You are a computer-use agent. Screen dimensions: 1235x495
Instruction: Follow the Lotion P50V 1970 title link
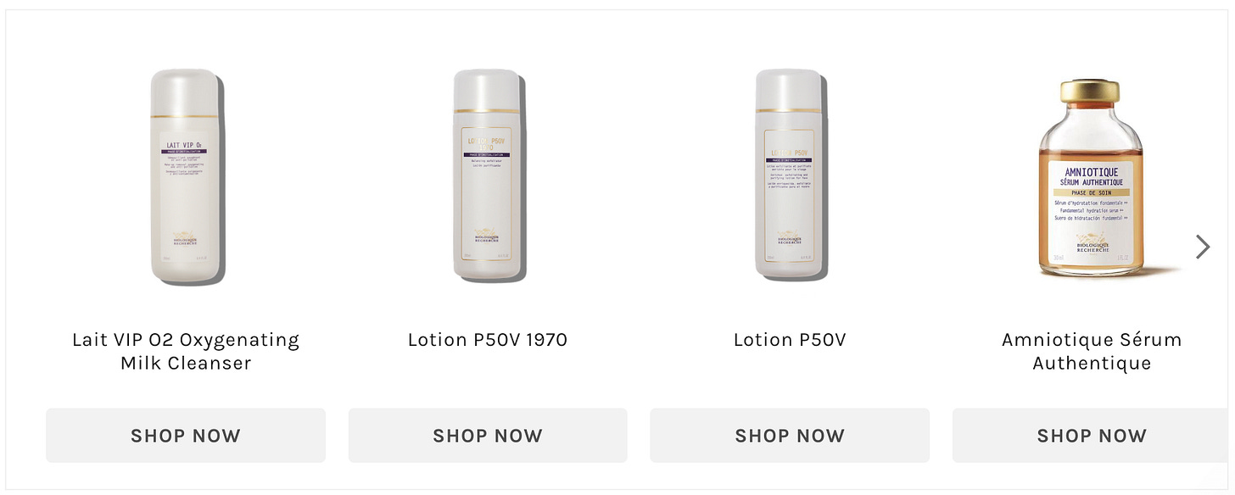click(488, 340)
